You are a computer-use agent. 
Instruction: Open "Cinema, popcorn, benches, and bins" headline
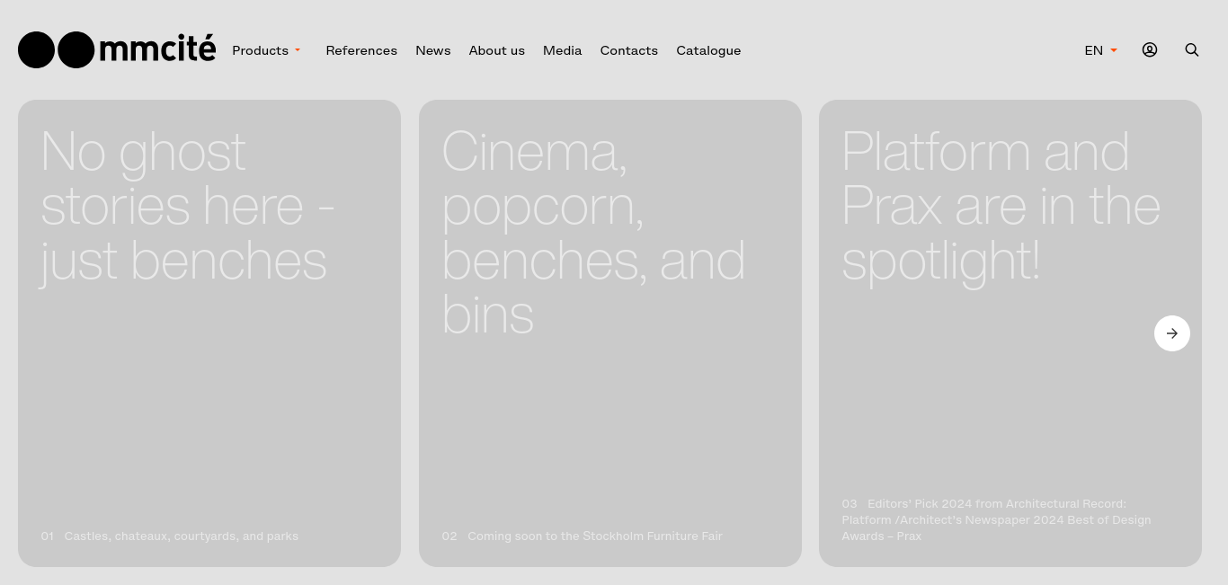click(x=593, y=233)
